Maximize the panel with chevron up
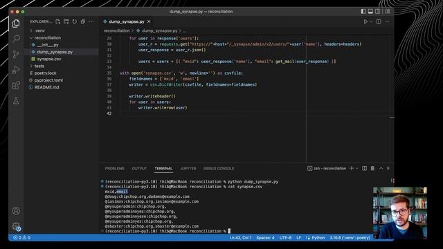 coord(381,168)
